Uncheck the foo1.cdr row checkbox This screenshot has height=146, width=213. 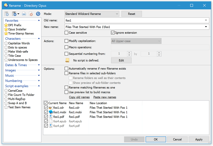[46, 107]
